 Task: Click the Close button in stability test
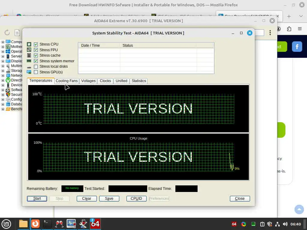pyautogui.click(x=240, y=199)
